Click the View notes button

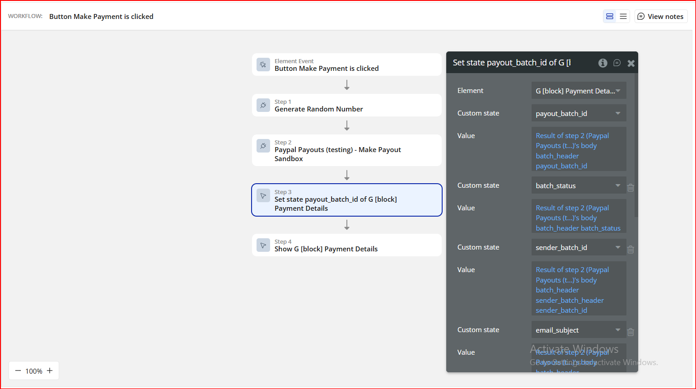[x=661, y=17]
